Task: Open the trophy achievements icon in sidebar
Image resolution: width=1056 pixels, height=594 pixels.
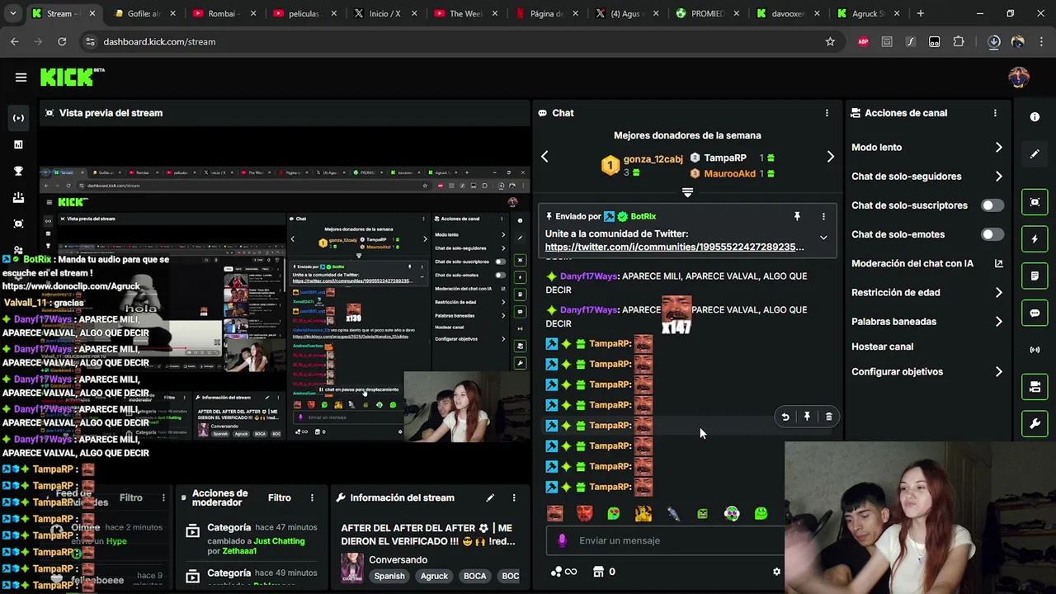Action: click(x=18, y=171)
